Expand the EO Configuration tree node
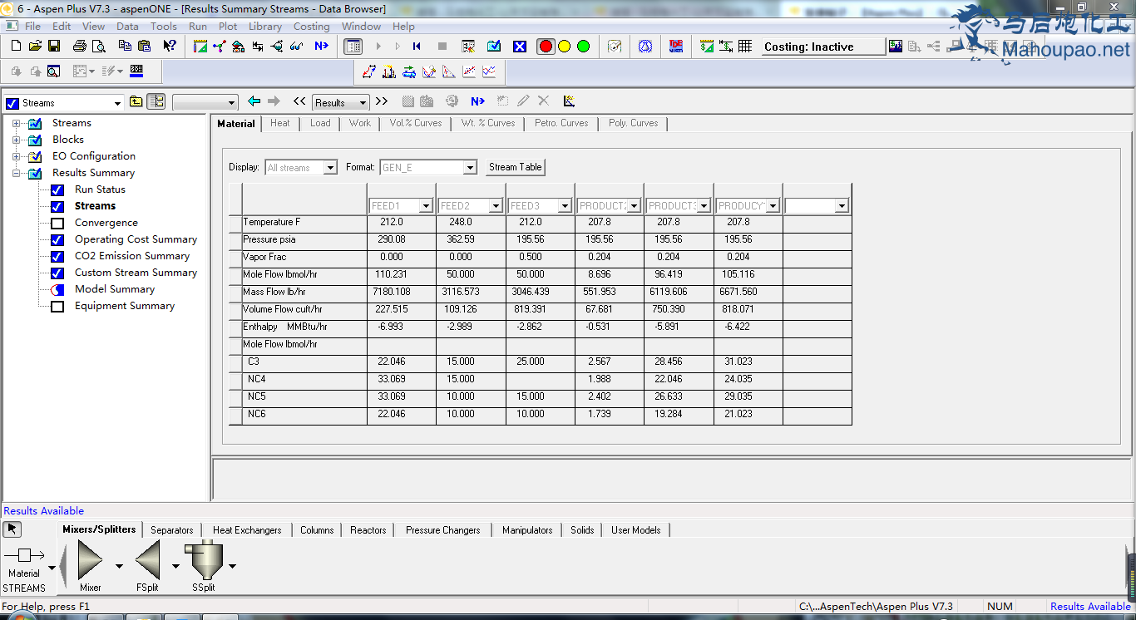Image resolution: width=1136 pixels, height=620 pixels. (x=16, y=156)
